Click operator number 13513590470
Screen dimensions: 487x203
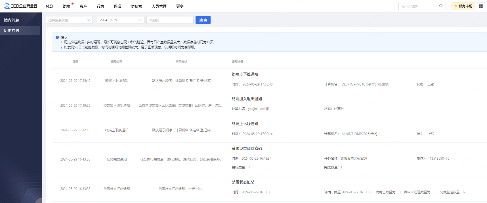(439, 159)
